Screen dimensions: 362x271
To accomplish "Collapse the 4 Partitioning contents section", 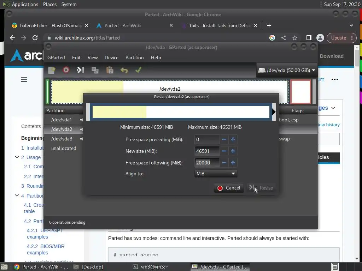I will click(17, 195).
